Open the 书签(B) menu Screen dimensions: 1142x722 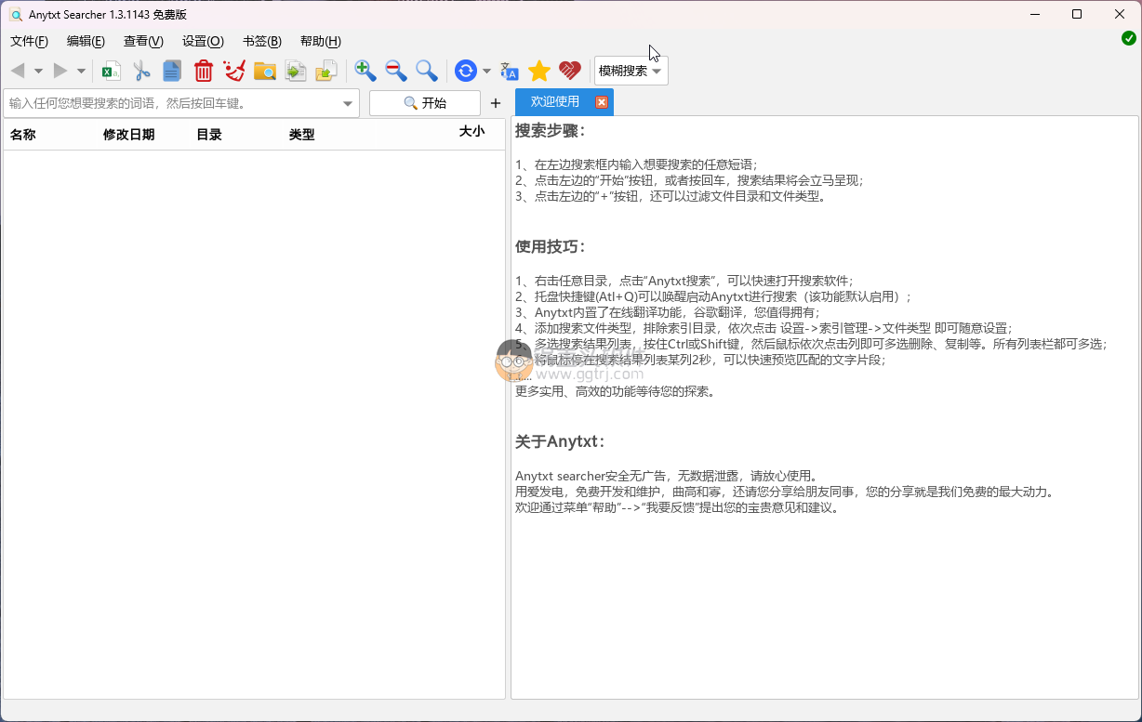262,41
